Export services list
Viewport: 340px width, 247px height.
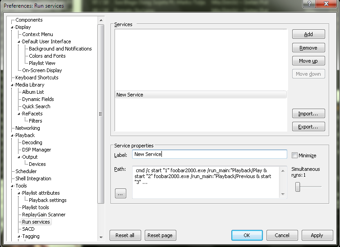point(308,127)
